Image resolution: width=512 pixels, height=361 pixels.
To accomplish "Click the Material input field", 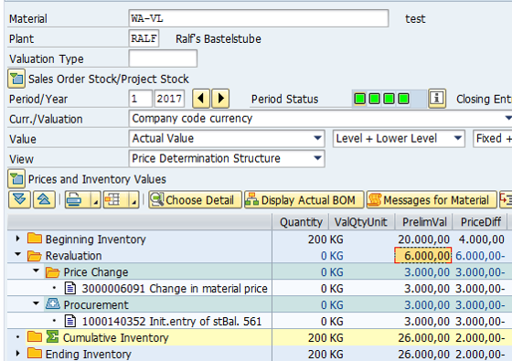I will click(259, 18).
